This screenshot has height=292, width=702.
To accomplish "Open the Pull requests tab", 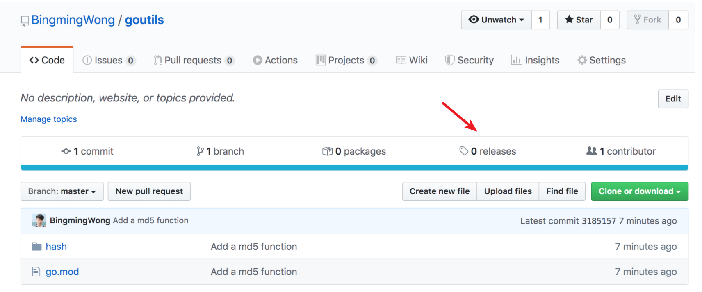I will (x=193, y=61).
